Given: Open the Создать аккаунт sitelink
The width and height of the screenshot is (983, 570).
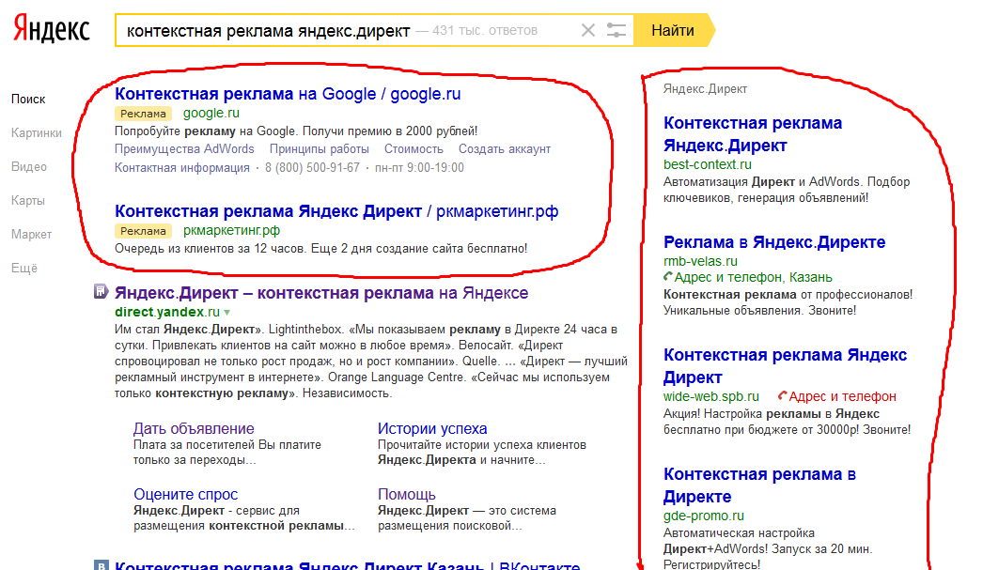Looking at the screenshot, I should point(505,149).
